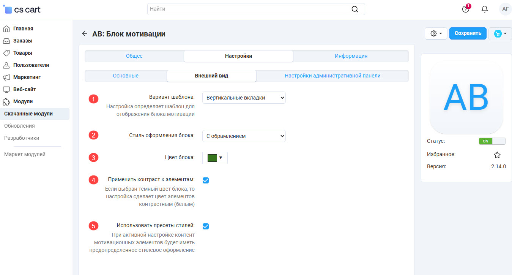Toggle the module status ON switch
The width and height of the screenshot is (512, 275).
492,141
